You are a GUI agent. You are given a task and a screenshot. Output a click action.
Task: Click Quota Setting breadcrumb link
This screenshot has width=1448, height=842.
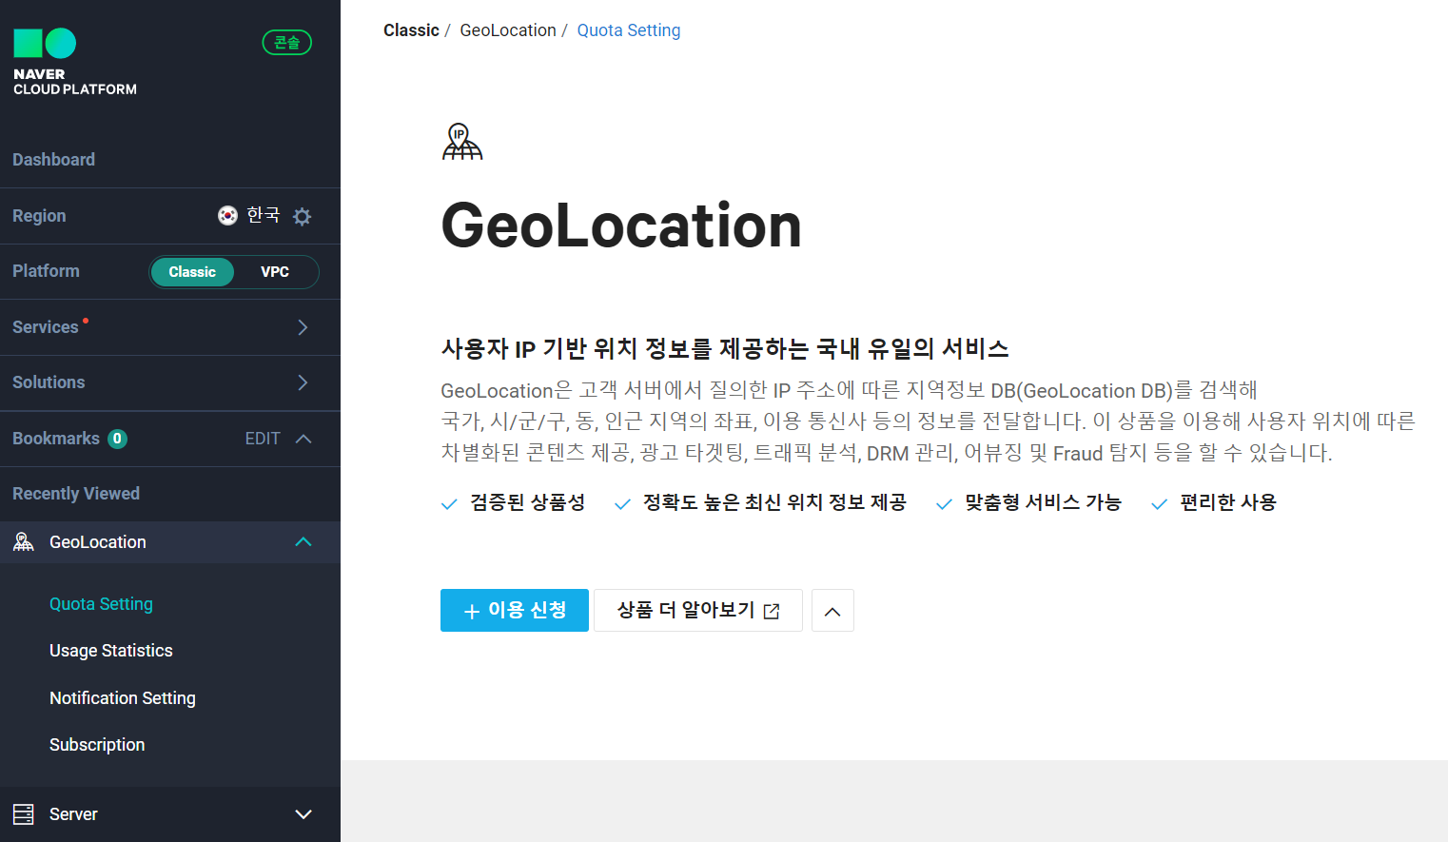629,30
